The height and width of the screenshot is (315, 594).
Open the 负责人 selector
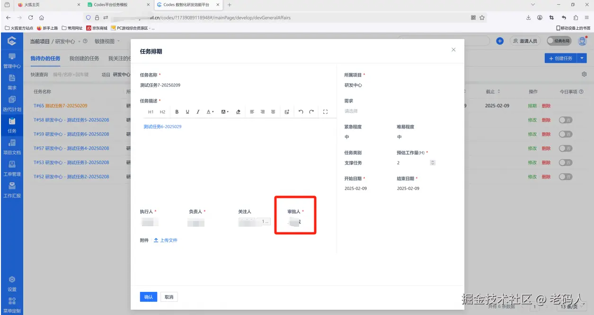[196, 222]
